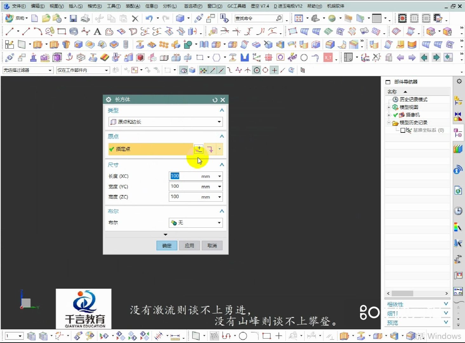
Task: Click the 确定 button to create the block
Action: [x=166, y=245]
